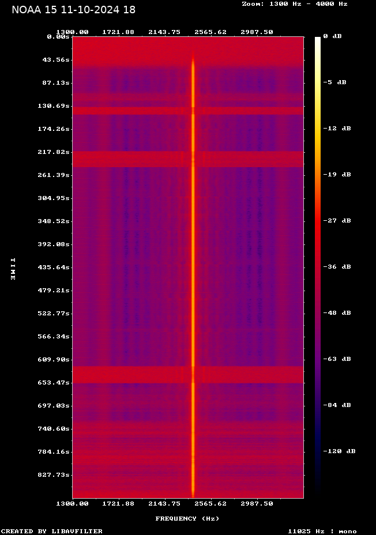Viewport: 376px width, 535px height.
Task: Click the bottom 2143.75 frequency label
Action: point(165,503)
